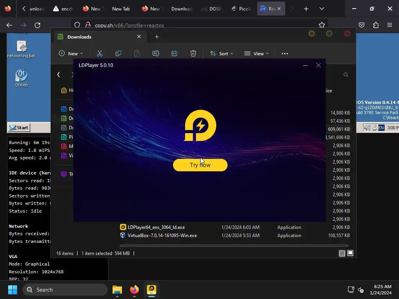Click the ReactOS EN language indicator
The image size is (399, 299).
click(x=381, y=128)
